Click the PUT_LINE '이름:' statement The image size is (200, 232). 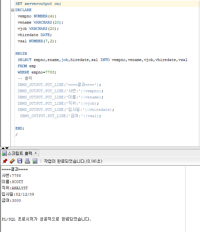point(60,97)
